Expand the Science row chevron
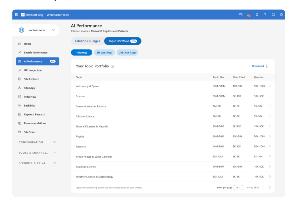 270,96
